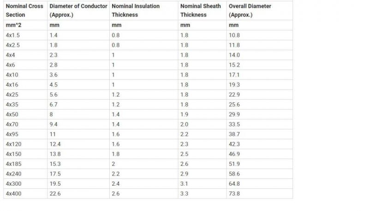Click the 4x185 row label

(25, 164)
